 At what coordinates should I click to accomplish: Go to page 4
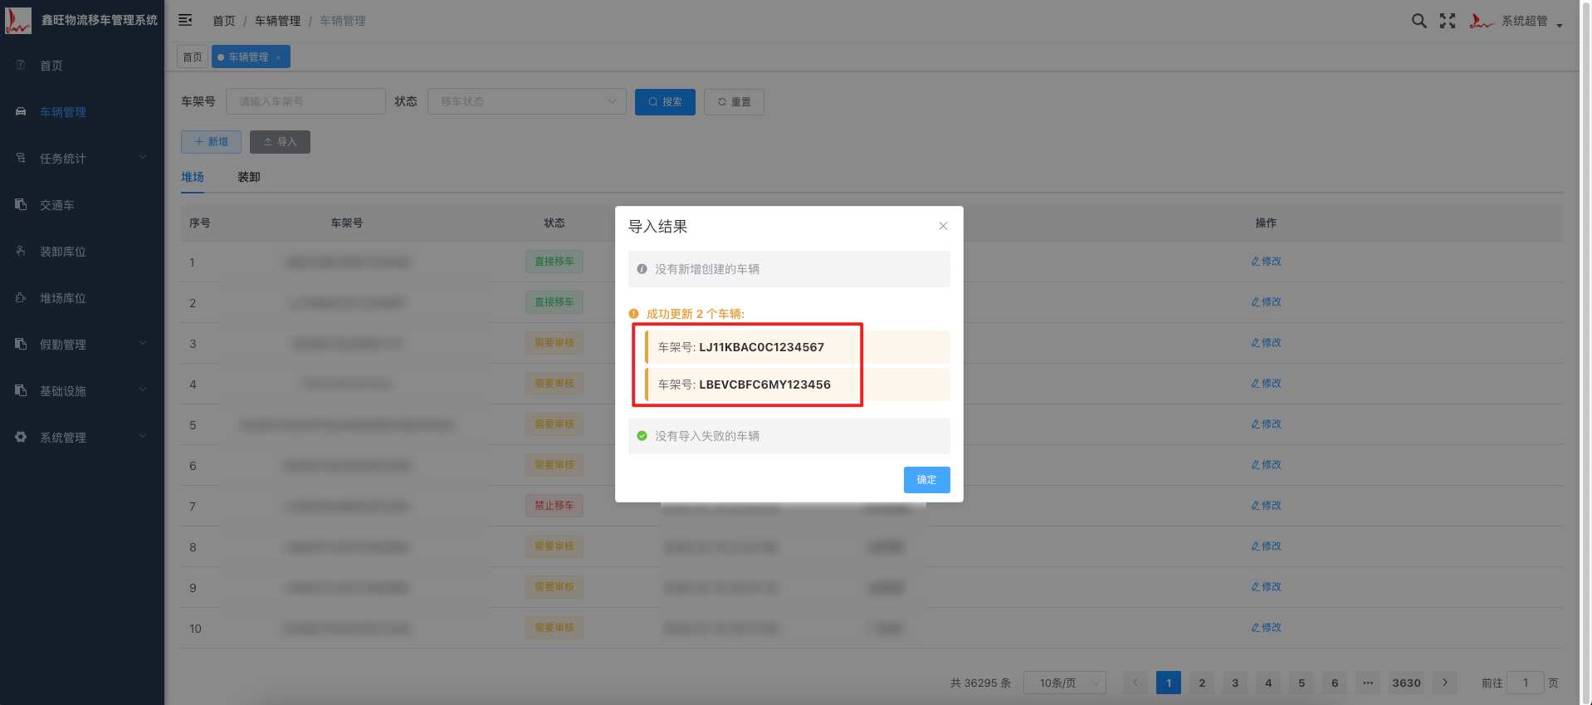tap(1268, 683)
